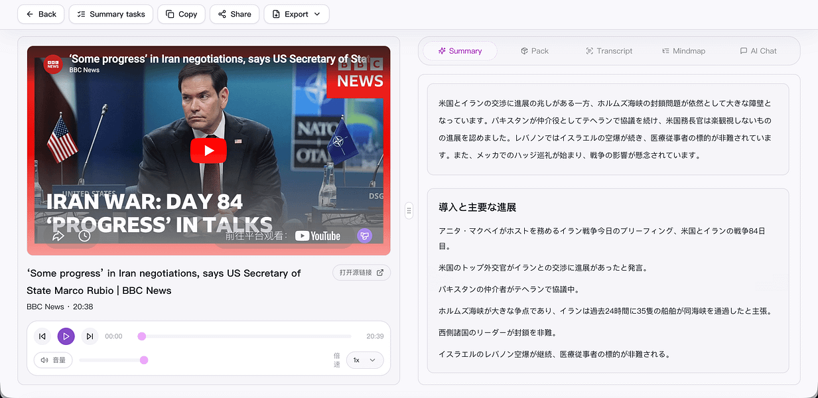Screen dimensions: 818x398
Task: Click the playback progress slider
Action: coord(245,336)
